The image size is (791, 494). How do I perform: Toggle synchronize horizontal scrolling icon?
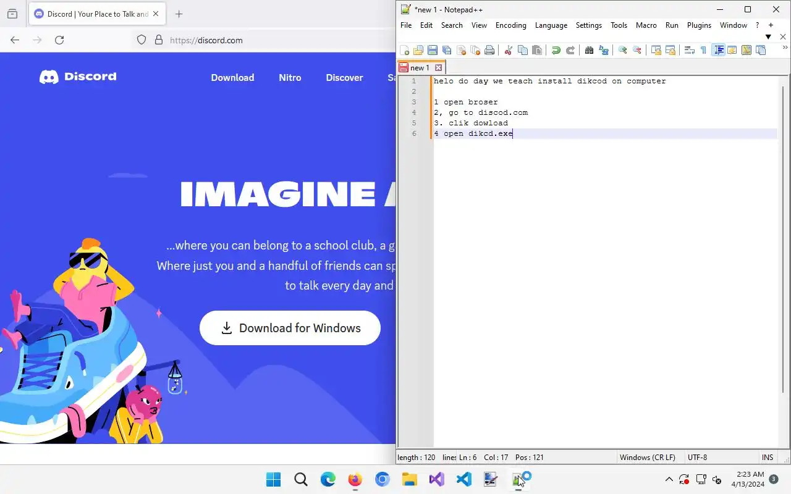pos(670,51)
